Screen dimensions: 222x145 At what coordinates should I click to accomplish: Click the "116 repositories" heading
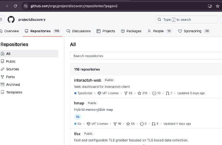pyautogui.click(x=87, y=69)
